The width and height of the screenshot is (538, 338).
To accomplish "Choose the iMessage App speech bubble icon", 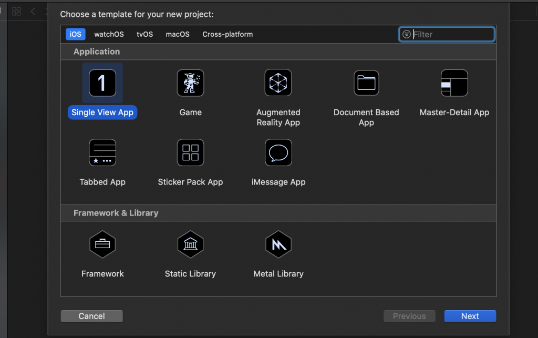I will point(278,152).
